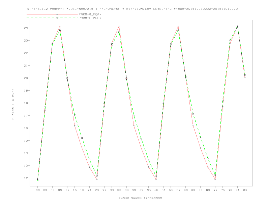Click x-axis tick label 30
The width and height of the screenshot is (267, 207).
tap(112, 190)
